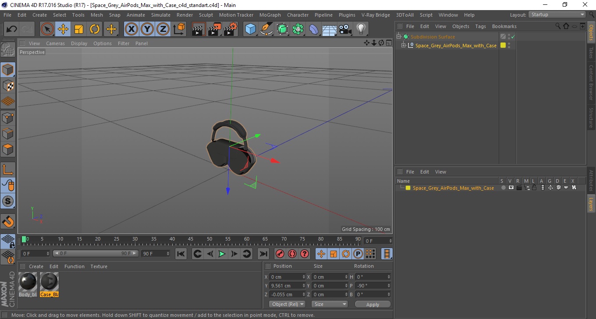Open the viewport Cameras menu
This screenshot has width=596, height=319.
pos(55,43)
